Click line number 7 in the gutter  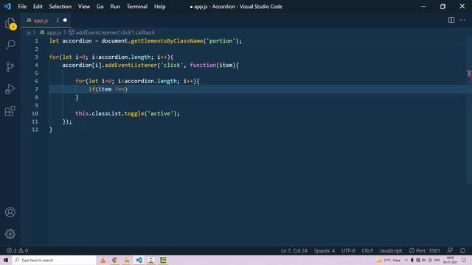click(36, 89)
